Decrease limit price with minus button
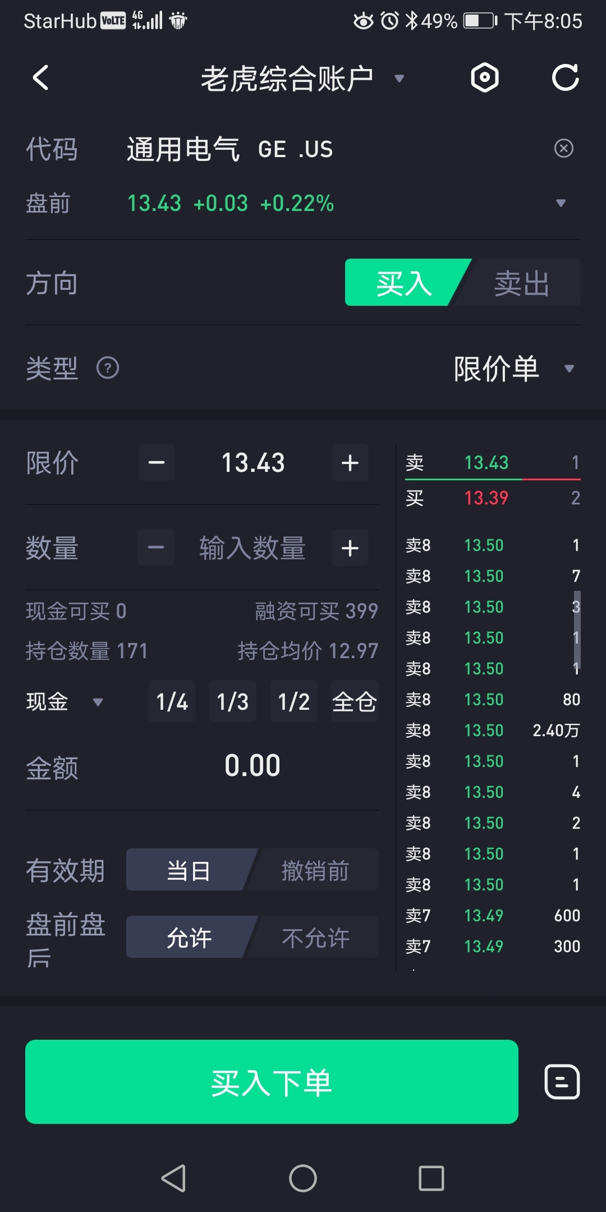 [x=157, y=463]
